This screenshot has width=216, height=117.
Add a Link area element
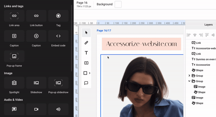point(14,16)
